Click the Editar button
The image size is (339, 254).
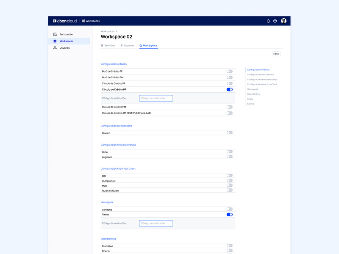[x=276, y=54]
